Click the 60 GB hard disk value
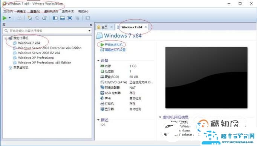Viewport: 257px width, 146px height. pyautogui.click(x=133, y=77)
